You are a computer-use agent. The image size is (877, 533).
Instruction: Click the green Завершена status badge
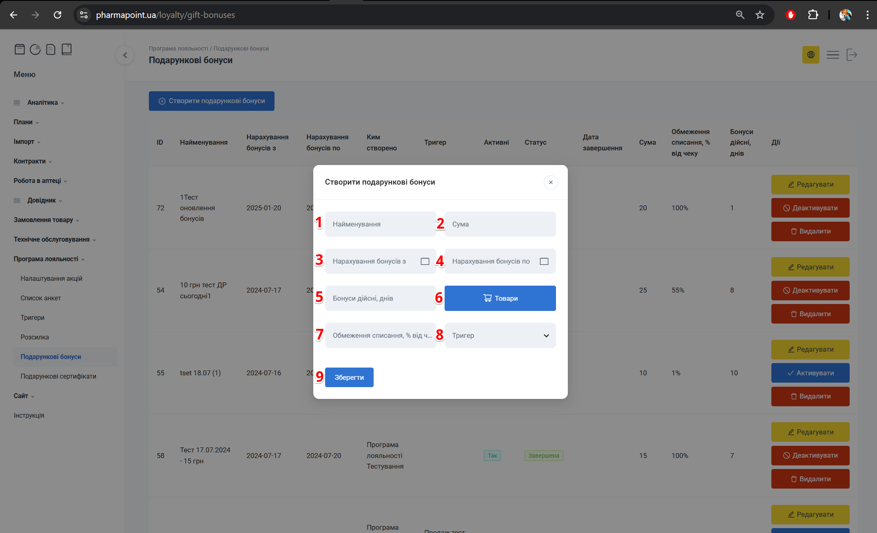pos(544,456)
